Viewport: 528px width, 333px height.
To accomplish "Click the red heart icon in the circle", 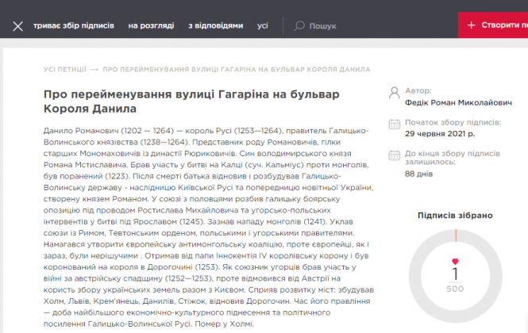I will tap(455, 262).
